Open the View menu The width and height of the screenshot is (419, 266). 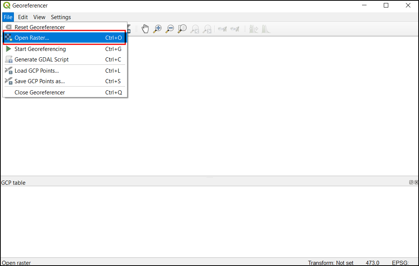(x=39, y=17)
